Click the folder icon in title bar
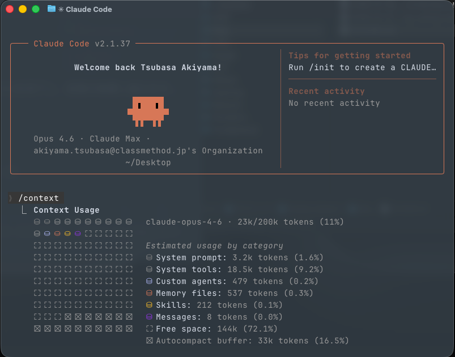Screen dimensions: 455x357 [x=52, y=9]
